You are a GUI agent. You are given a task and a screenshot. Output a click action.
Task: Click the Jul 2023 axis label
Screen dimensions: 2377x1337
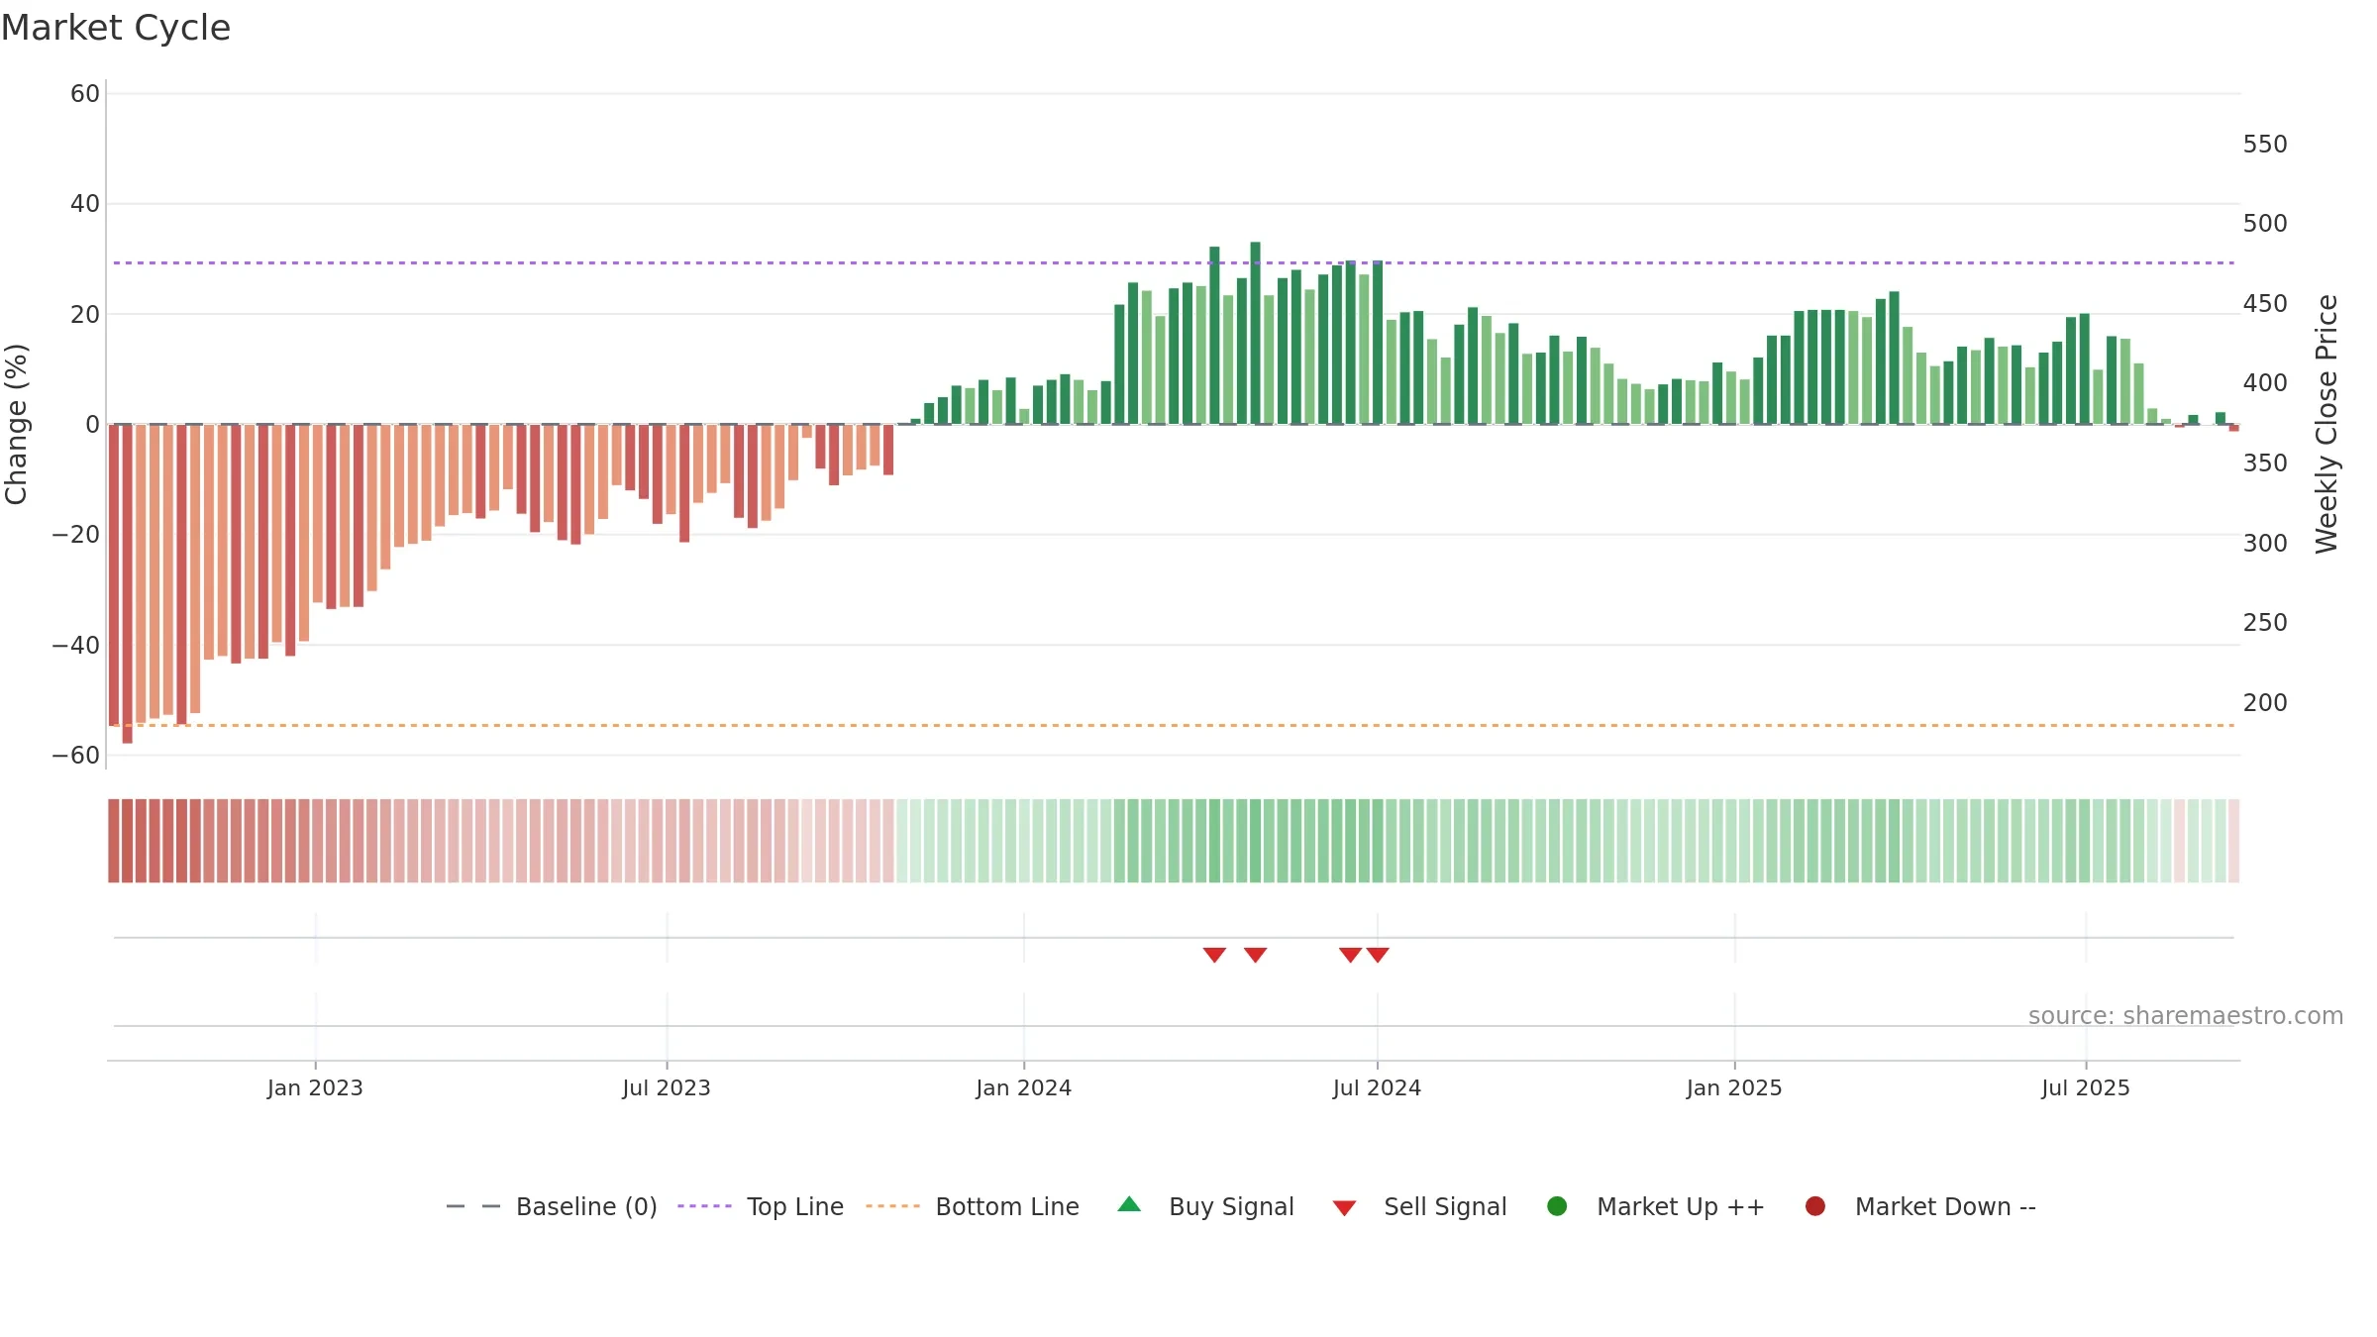tap(667, 1087)
